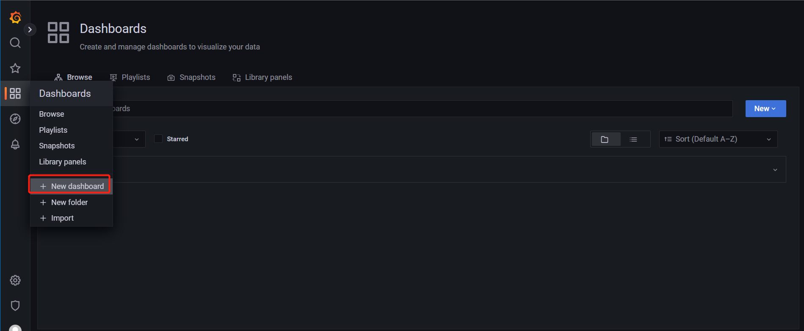Open the Library panels tab
804x331 pixels.
[262, 77]
